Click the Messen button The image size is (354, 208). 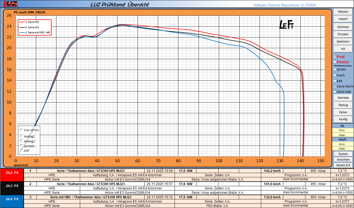click(343, 12)
